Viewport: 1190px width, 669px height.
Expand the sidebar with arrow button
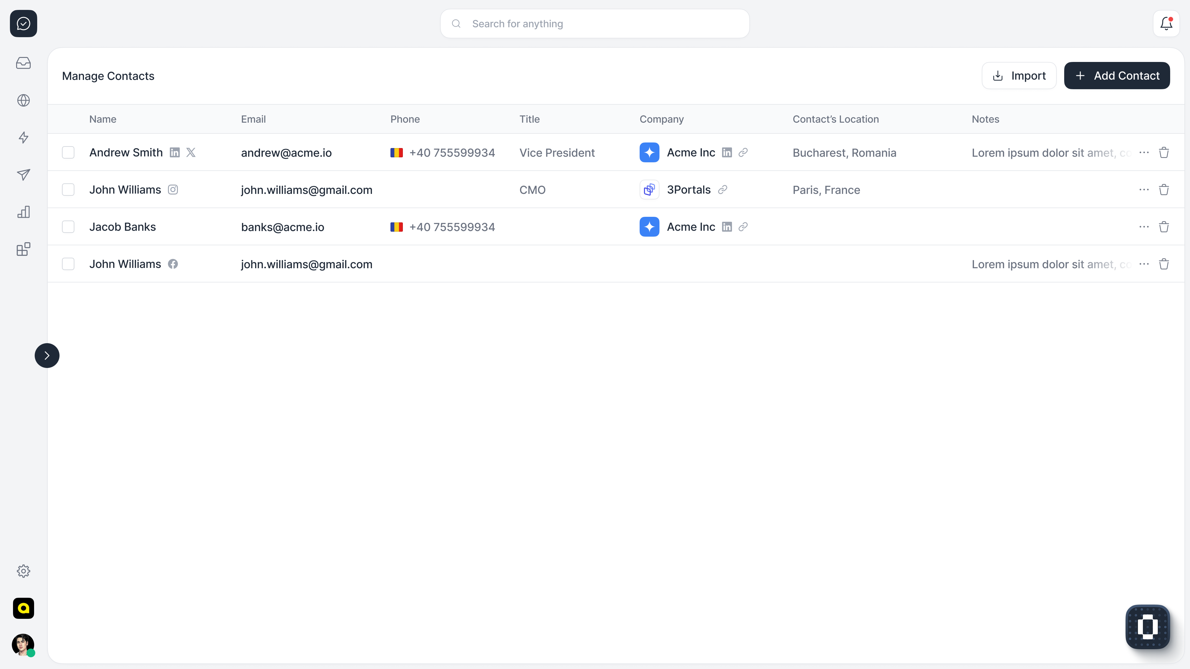47,356
